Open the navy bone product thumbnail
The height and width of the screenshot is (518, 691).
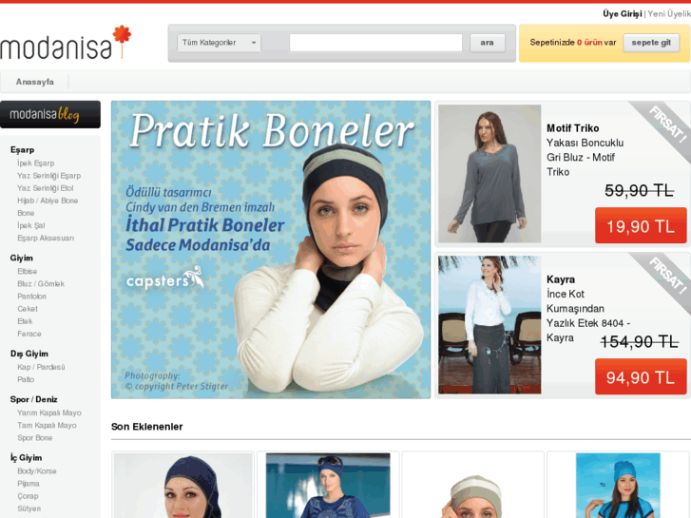point(182,486)
